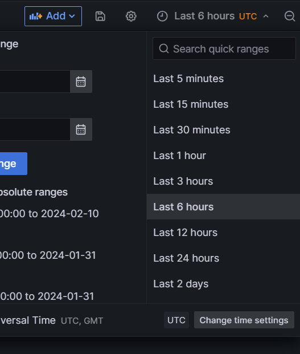Choose recent range ending 2024-02-10
The width and height of the screenshot is (300, 354).
point(49,214)
